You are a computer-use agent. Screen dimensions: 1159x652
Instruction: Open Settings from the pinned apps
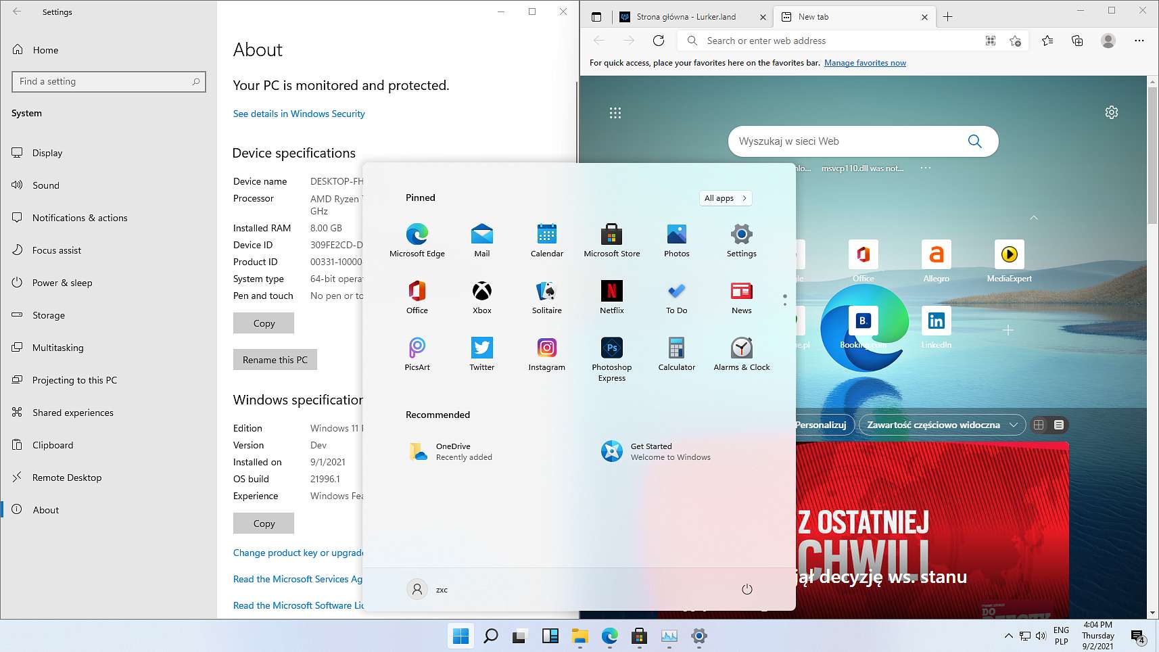coord(742,241)
